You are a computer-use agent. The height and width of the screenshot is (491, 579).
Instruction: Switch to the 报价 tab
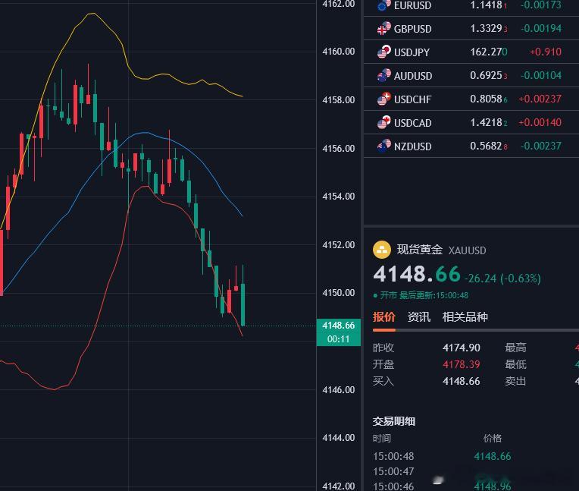pos(383,317)
